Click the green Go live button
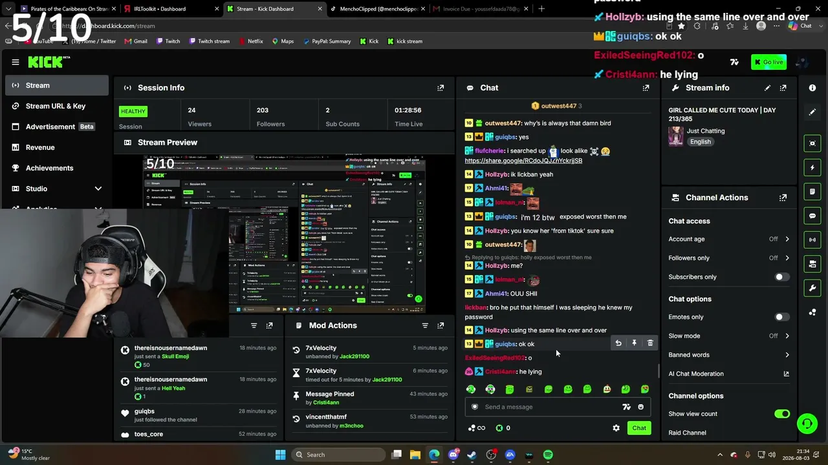828x465 pixels. click(x=768, y=62)
